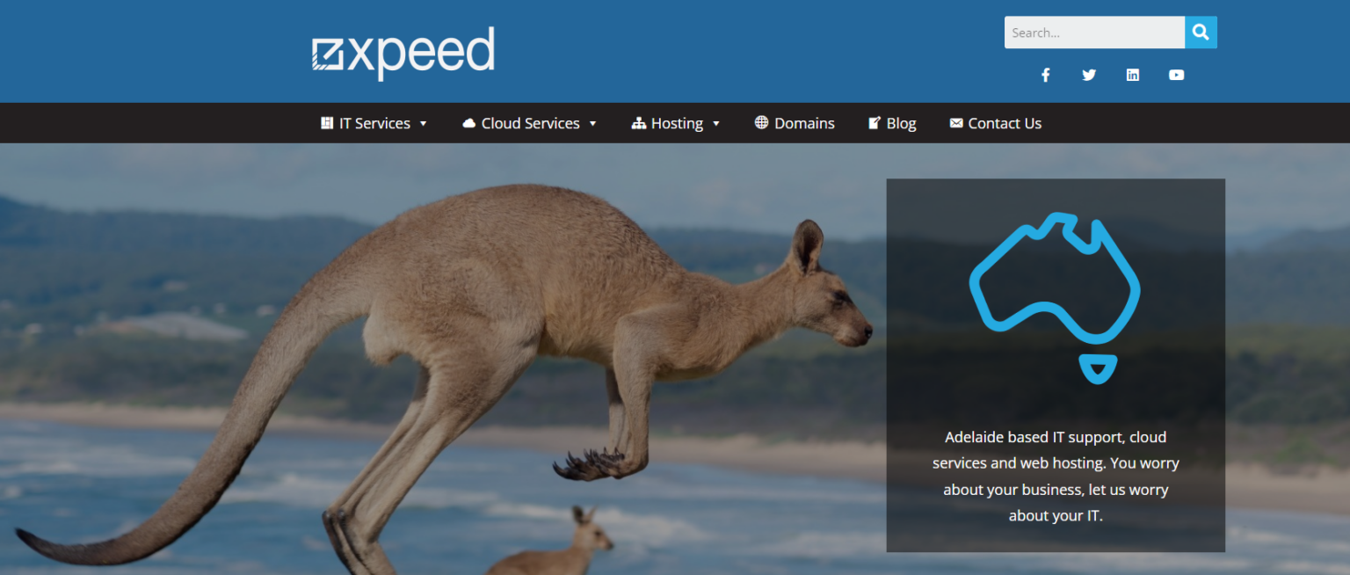Screen dimensions: 1350x575
Task: Open the YouTube social icon
Action: pyautogui.click(x=1176, y=75)
